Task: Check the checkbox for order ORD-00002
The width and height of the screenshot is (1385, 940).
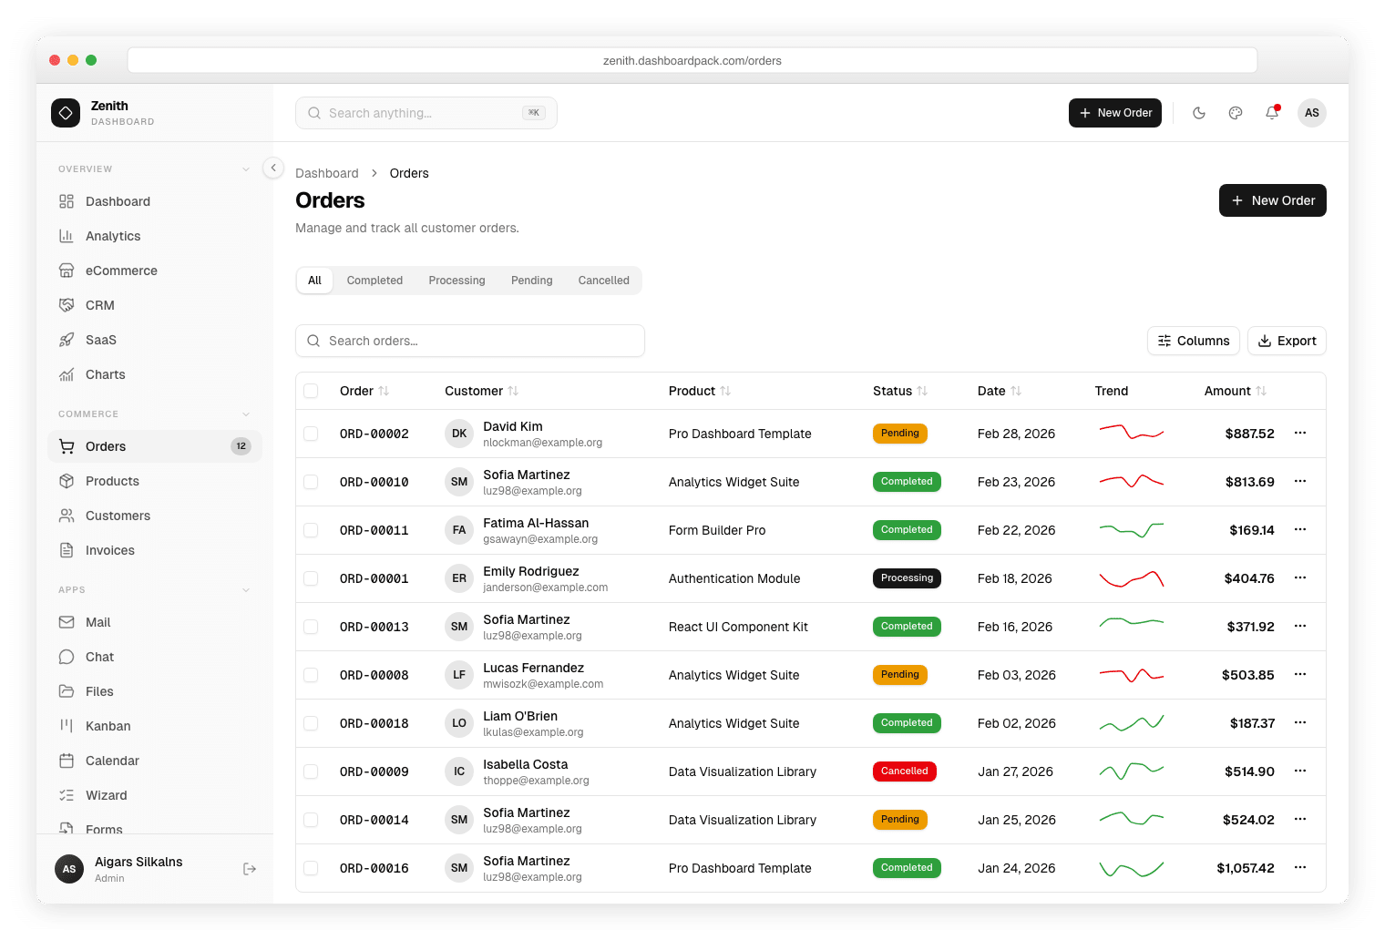Action: click(311, 434)
